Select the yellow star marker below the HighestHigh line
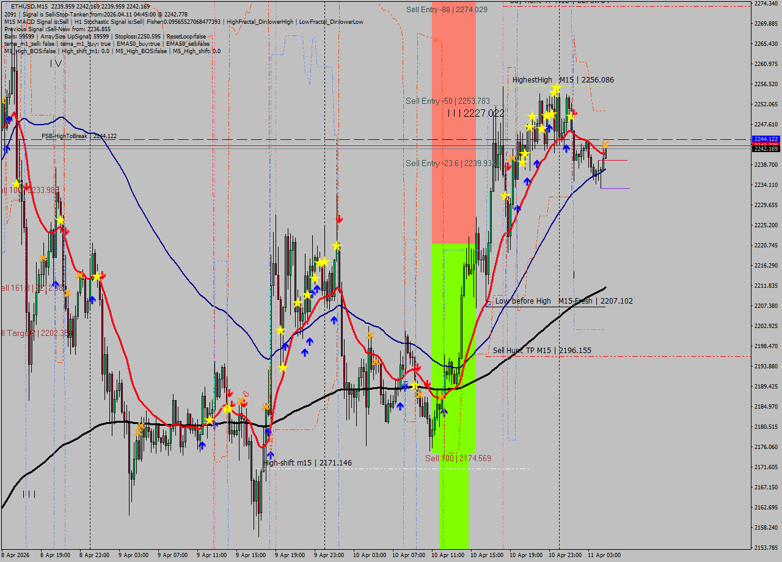782x562 pixels. 555,90
